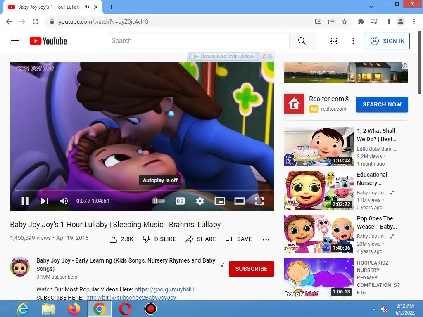Screen dimensions: 423x317
Task: Open Educational Nursery video thumbnail
Action: pos(318,190)
